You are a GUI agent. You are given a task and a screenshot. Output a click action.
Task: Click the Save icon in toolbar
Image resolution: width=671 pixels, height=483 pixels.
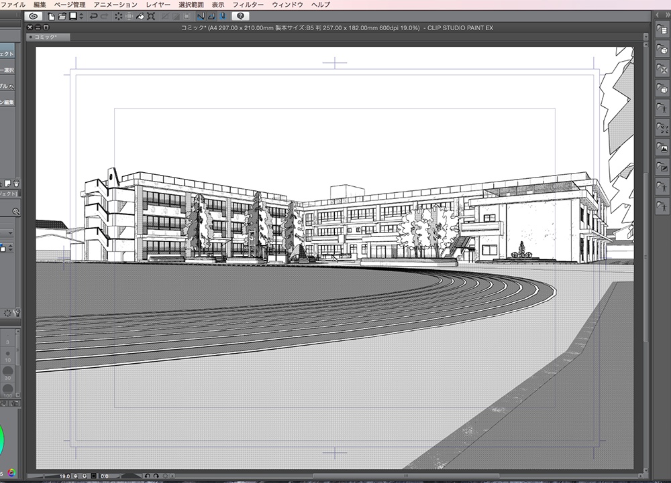coord(73,16)
